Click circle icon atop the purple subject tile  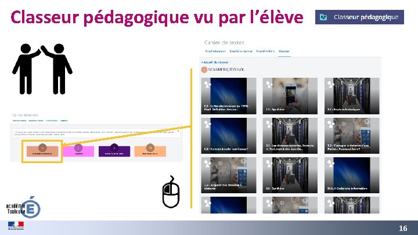114,148
